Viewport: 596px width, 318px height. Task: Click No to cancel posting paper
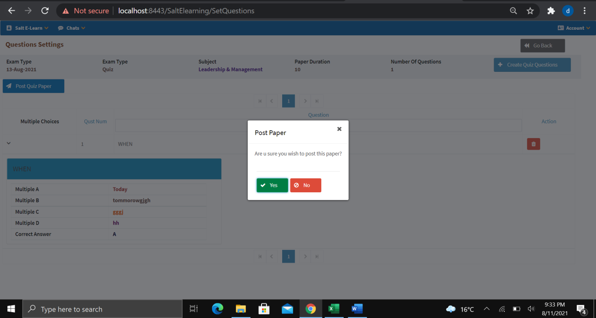coord(306,185)
